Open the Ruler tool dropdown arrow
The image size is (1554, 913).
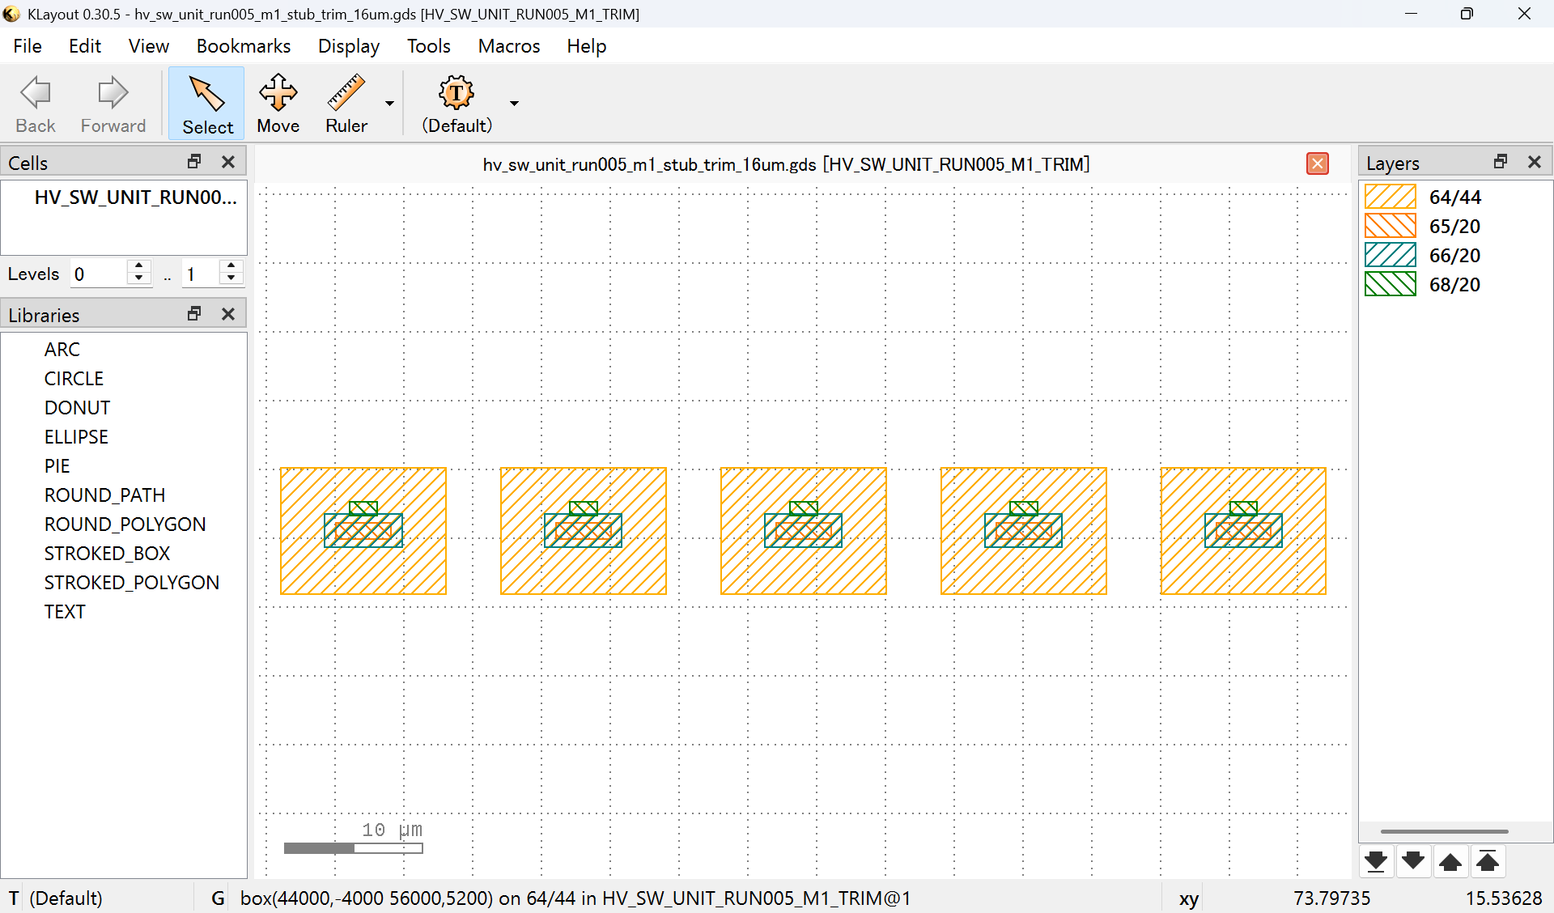click(x=389, y=104)
